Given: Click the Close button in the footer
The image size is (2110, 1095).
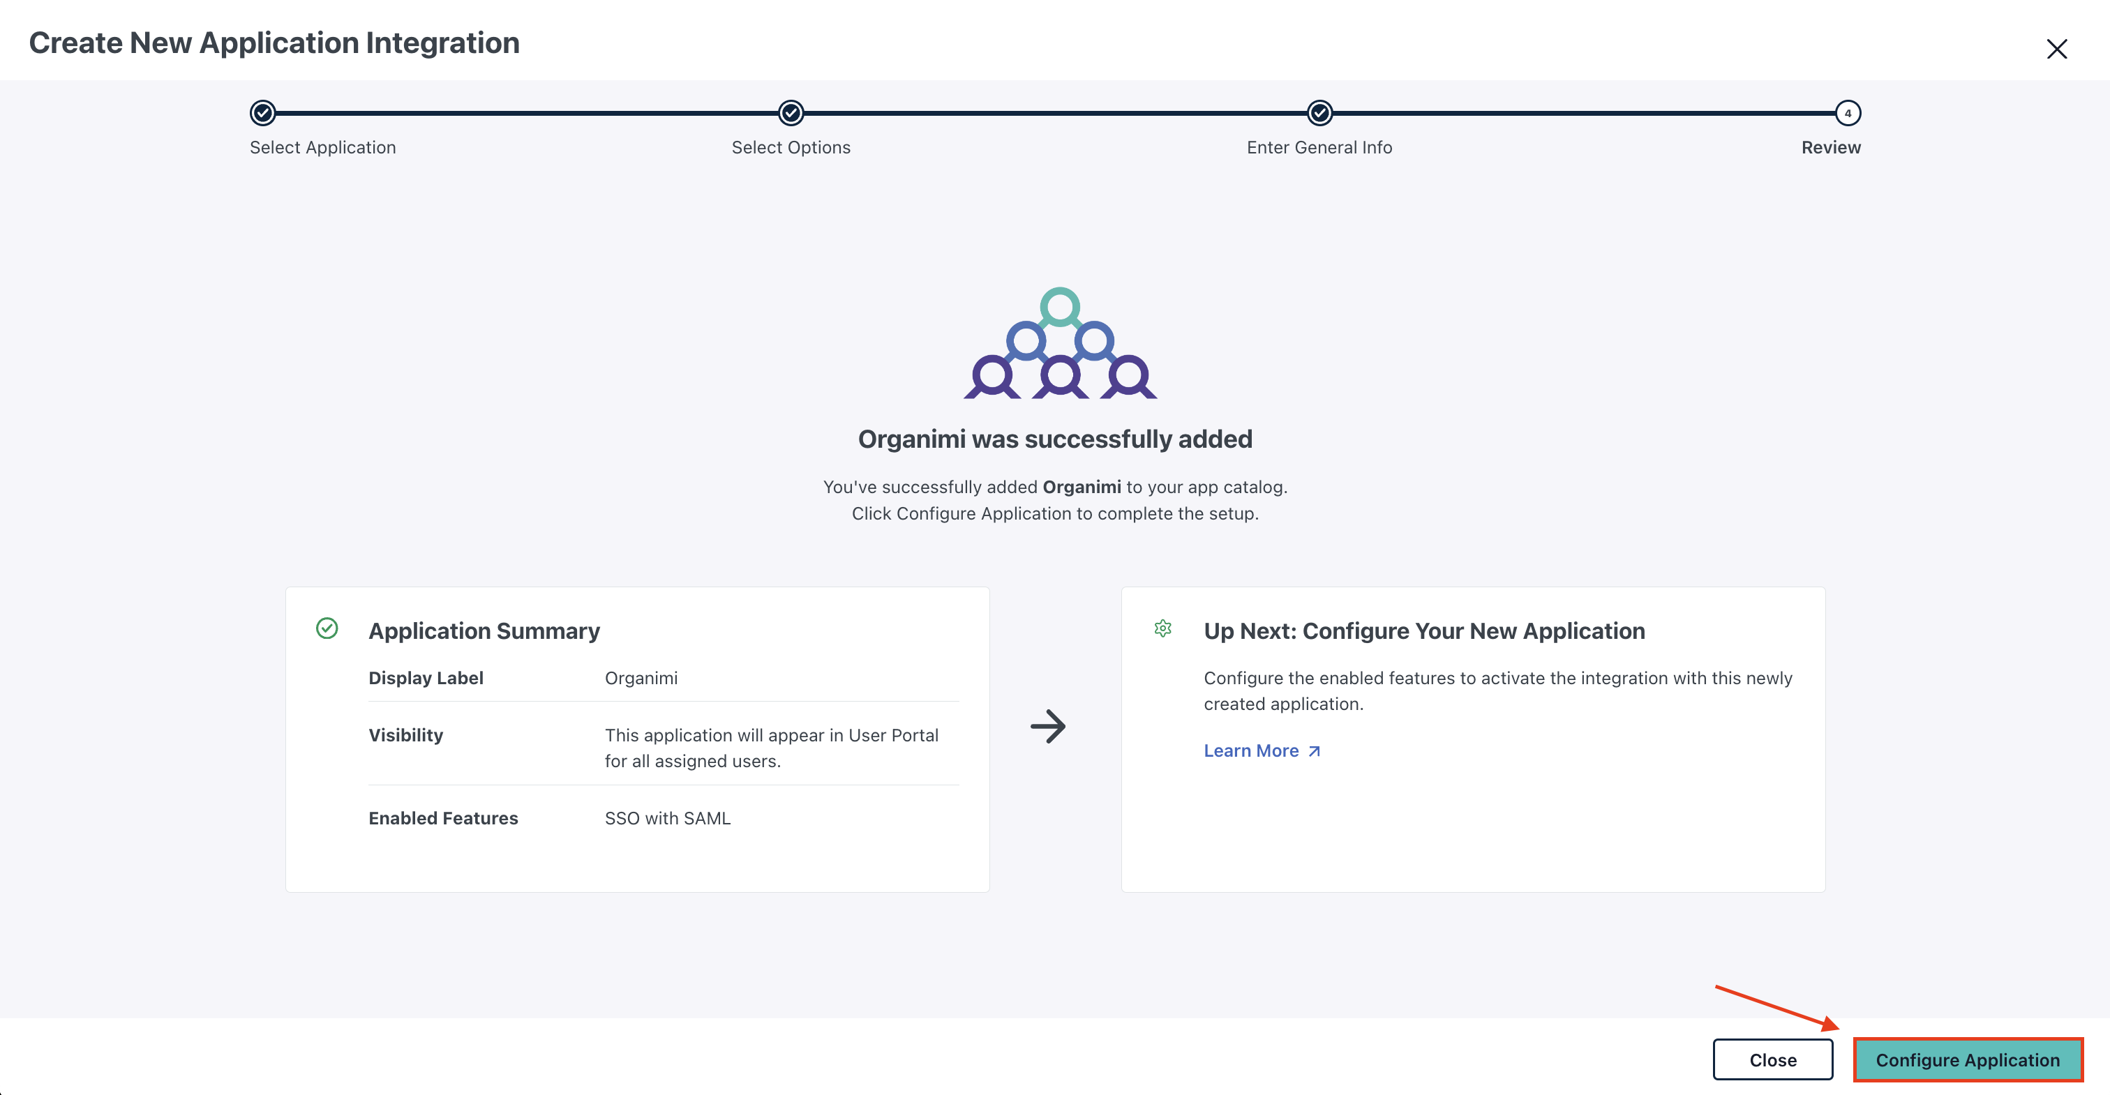Looking at the screenshot, I should pyautogui.click(x=1772, y=1060).
